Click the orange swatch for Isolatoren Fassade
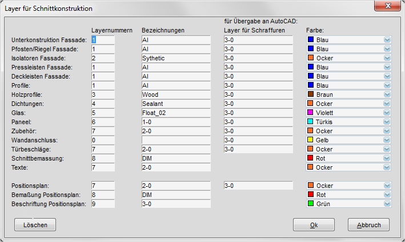The image size is (405, 242). click(x=311, y=58)
